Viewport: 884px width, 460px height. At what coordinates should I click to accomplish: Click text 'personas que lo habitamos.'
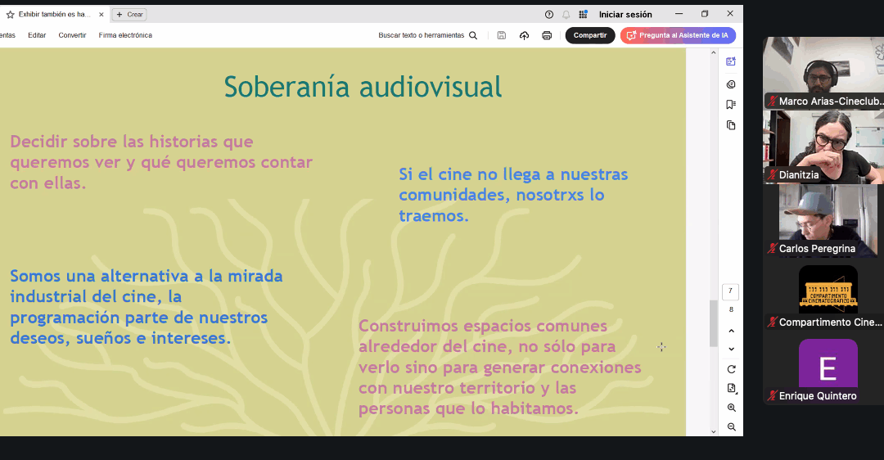468,408
